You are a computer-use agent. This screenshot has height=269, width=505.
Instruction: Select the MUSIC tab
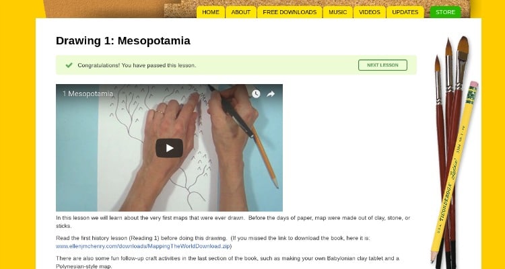click(x=337, y=12)
